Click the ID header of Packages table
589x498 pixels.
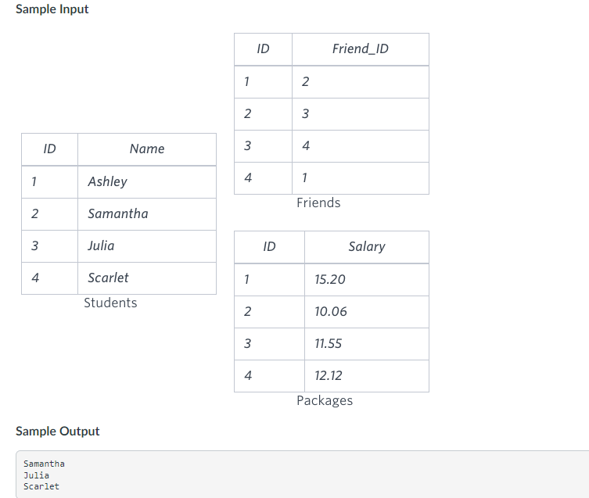(269, 247)
